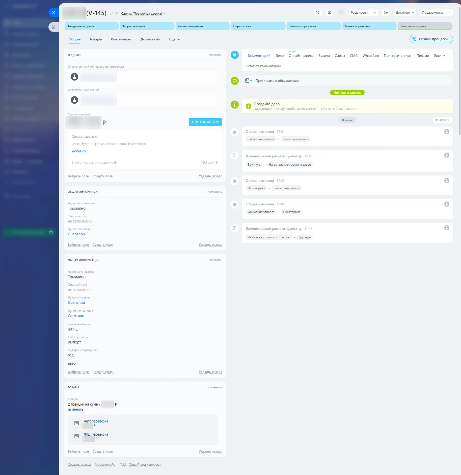This screenshot has width=461, height=475.
Task: Select the Завершить сделку stage
Action: coord(424,26)
